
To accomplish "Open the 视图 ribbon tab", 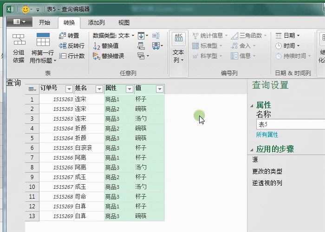I will click(x=124, y=22).
